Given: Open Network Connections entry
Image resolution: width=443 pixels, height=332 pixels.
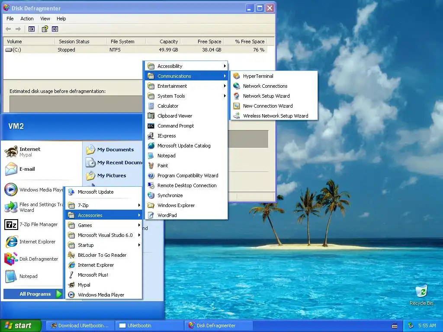Looking at the screenshot, I should click(274, 86).
